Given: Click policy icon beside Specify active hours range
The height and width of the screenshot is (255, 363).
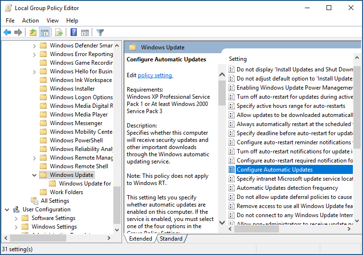Looking at the screenshot, I should [231, 106].
